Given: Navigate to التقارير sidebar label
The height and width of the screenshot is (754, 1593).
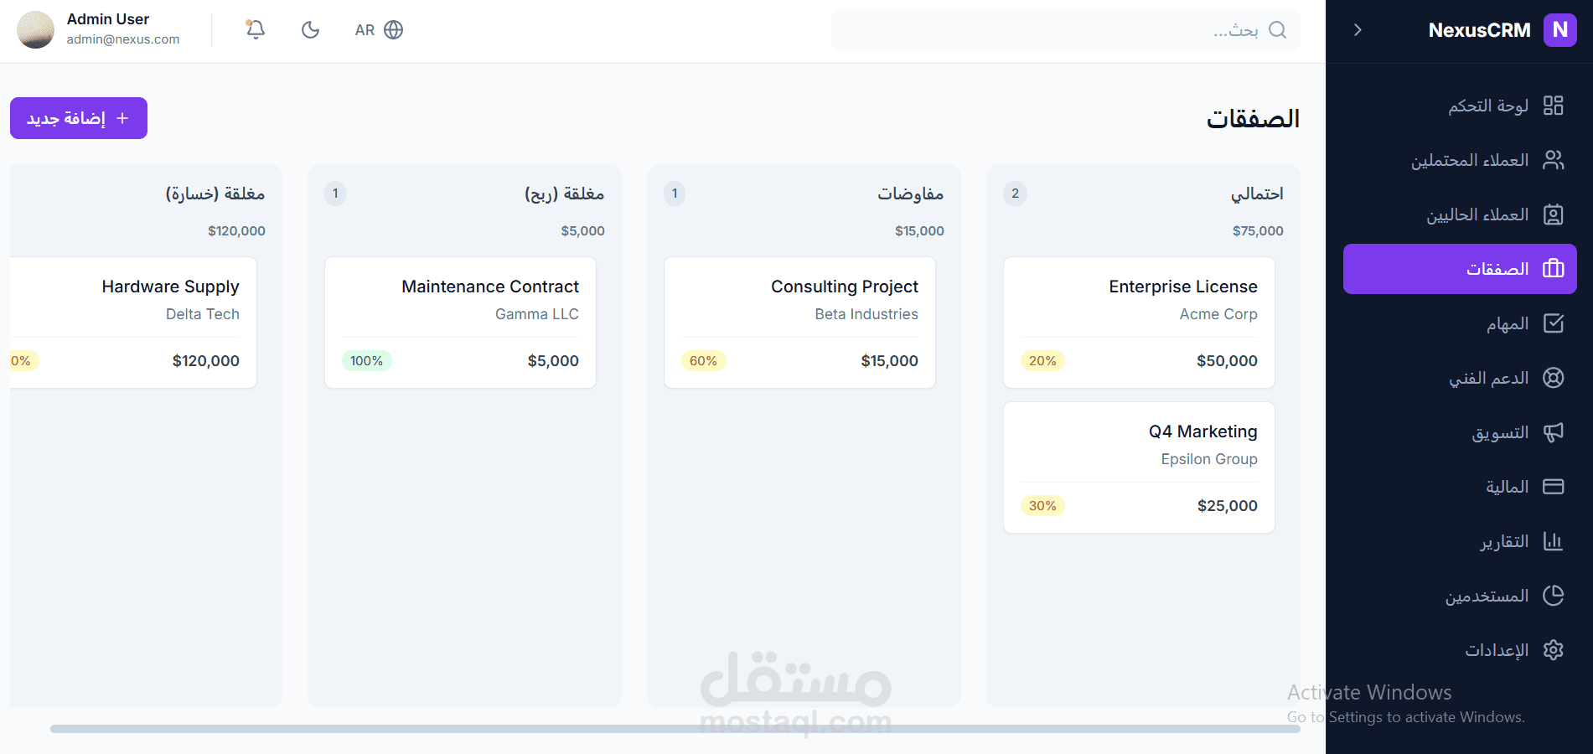Looking at the screenshot, I should coord(1504,541).
